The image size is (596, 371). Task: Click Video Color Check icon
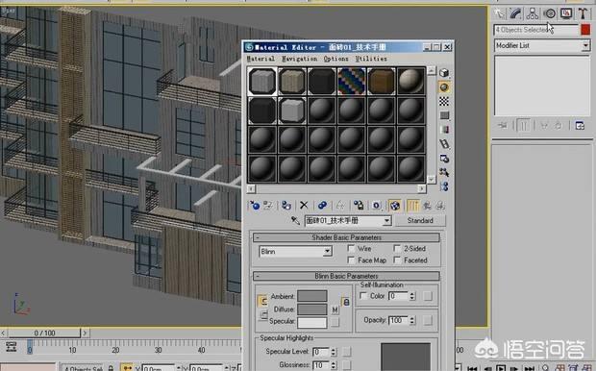444,130
